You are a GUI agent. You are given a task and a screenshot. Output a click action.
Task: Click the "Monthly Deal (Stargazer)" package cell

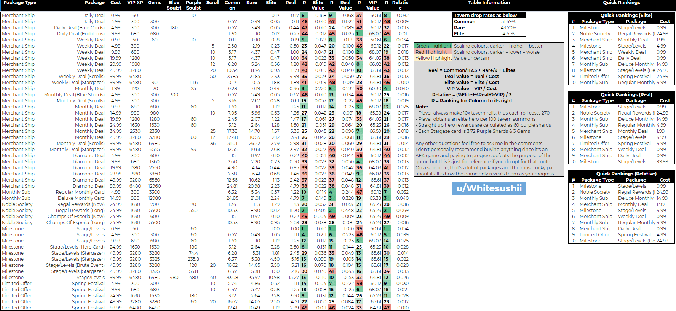[77, 150]
